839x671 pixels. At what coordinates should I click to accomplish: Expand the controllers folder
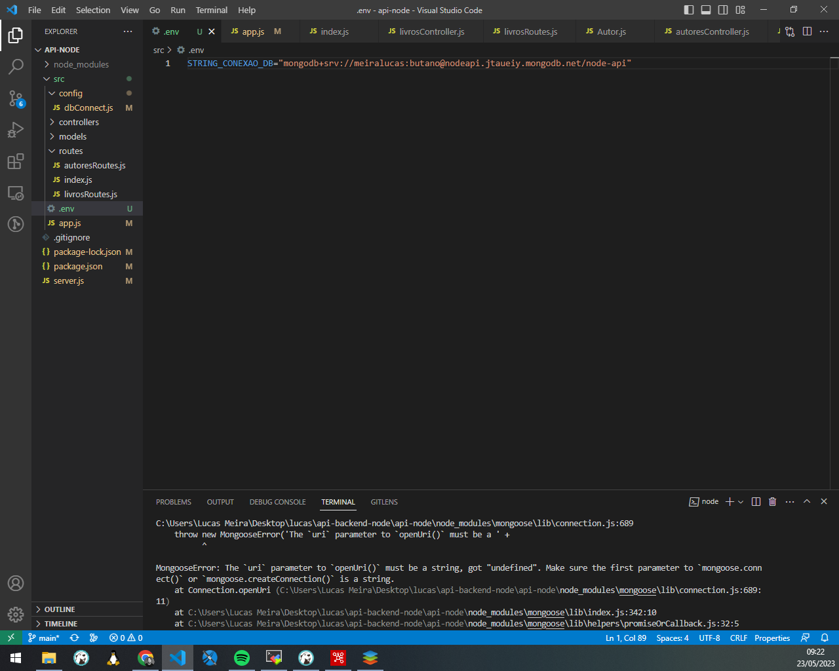click(x=87, y=122)
